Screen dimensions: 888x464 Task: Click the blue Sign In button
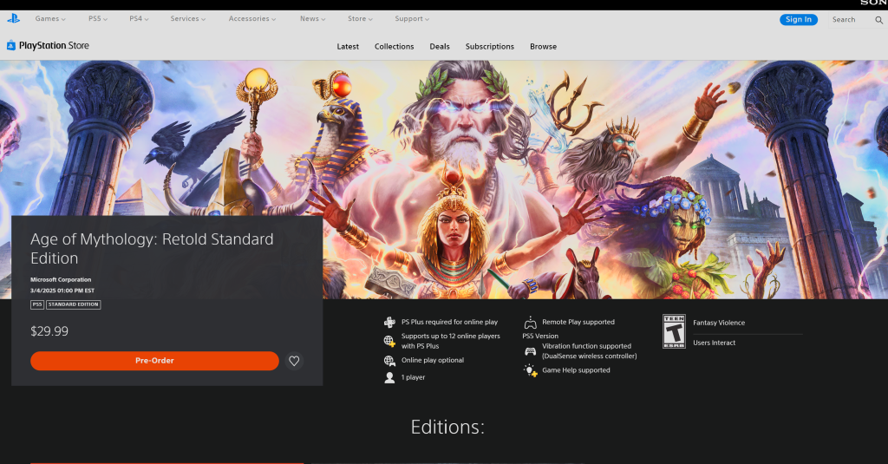pyautogui.click(x=798, y=20)
